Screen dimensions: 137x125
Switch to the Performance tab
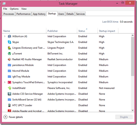tap(24, 14)
